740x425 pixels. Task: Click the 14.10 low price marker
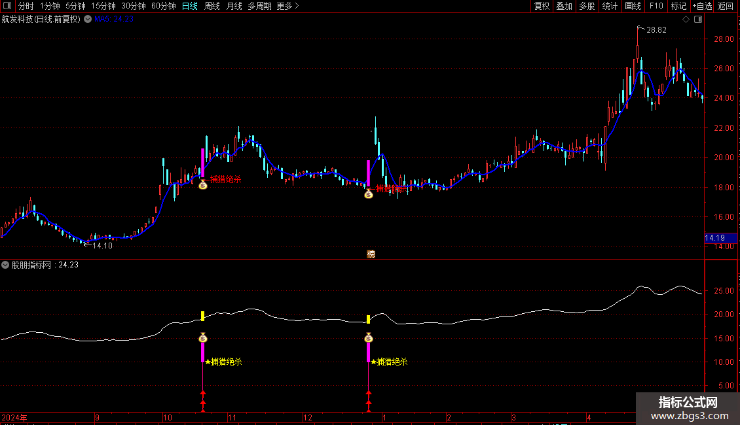[102, 246]
